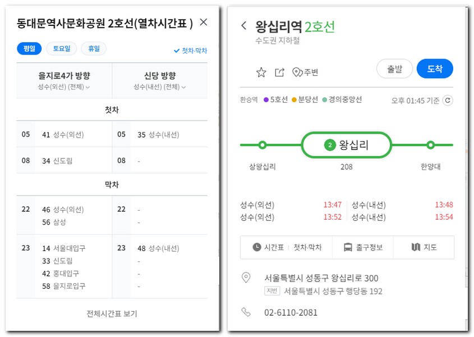Refresh arrival times with the circular refresh icon
The width and height of the screenshot is (474, 337).
tap(448, 100)
